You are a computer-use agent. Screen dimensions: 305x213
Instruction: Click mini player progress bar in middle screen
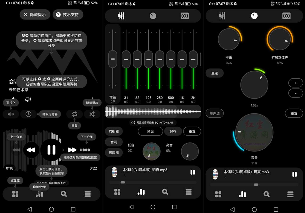click(153, 182)
